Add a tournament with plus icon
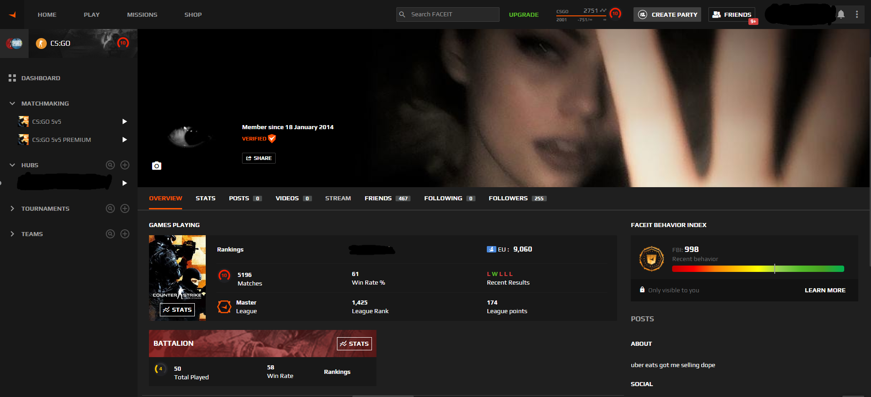This screenshot has width=871, height=397. coord(125,208)
